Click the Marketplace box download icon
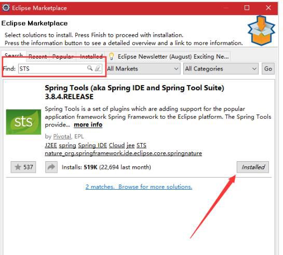 (261, 31)
